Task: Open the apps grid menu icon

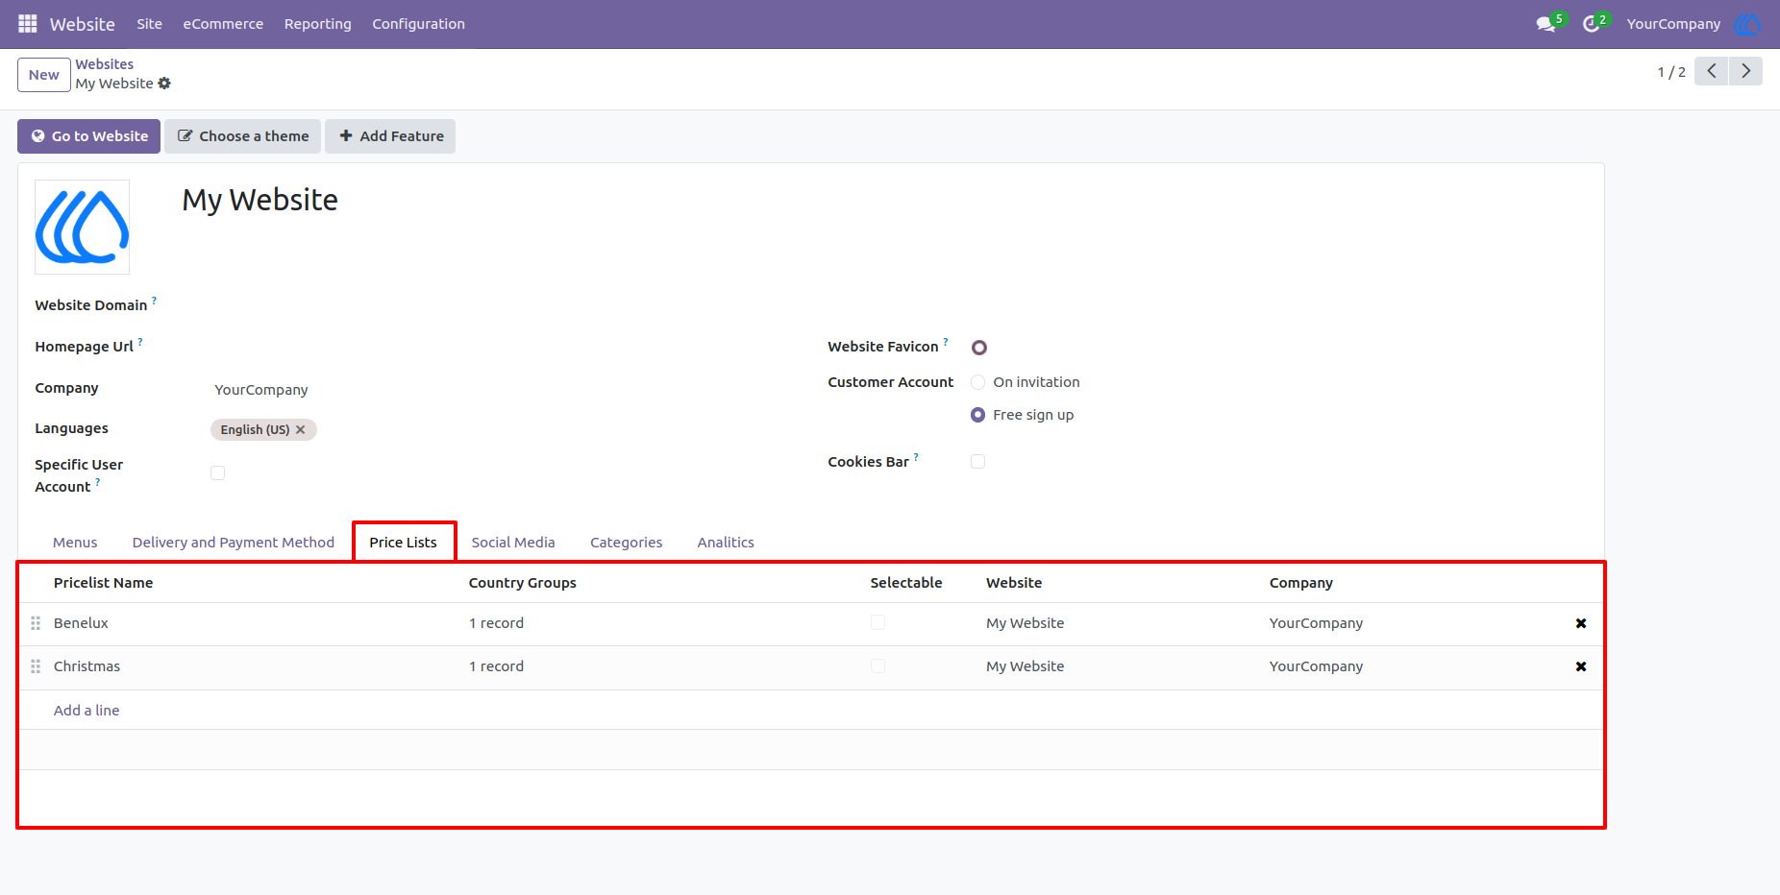Action: [x=28, y=24]
